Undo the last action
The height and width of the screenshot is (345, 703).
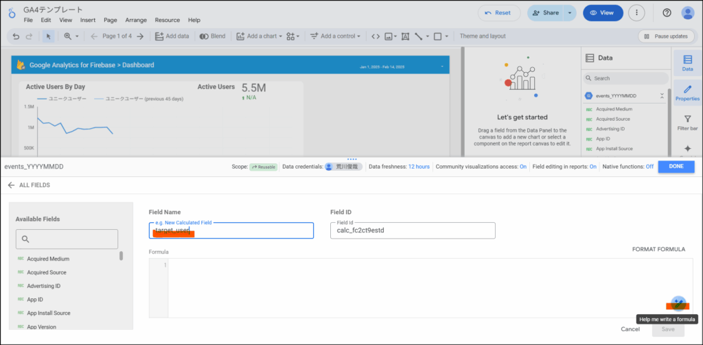point(16,36)
